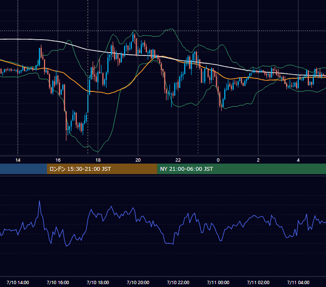Click the 7/10 16:00 date label

[58, 282]
